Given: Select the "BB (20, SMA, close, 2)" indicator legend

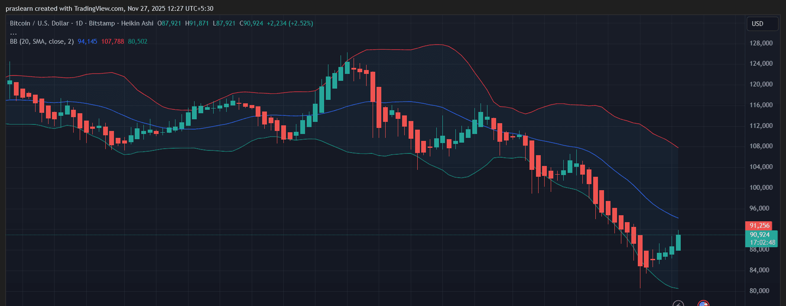Looking at the screenshot, I should click(x=42, y=41).
